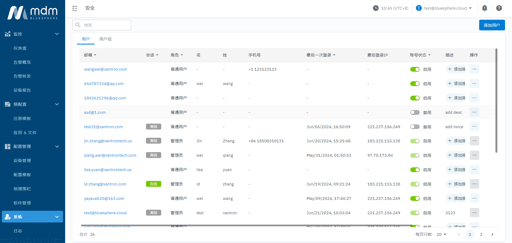Collapse the sidebar with the menu fold icon
Viewport: 512px width, 243px height.
coord(75,8)
